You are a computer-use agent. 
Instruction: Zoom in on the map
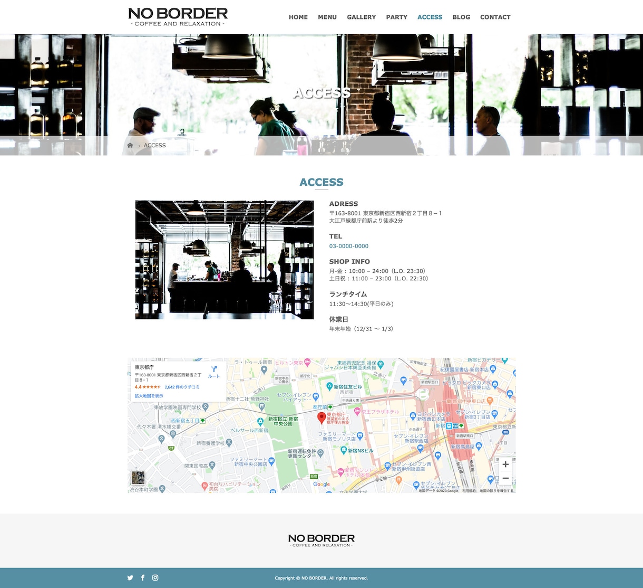point(505,464)
